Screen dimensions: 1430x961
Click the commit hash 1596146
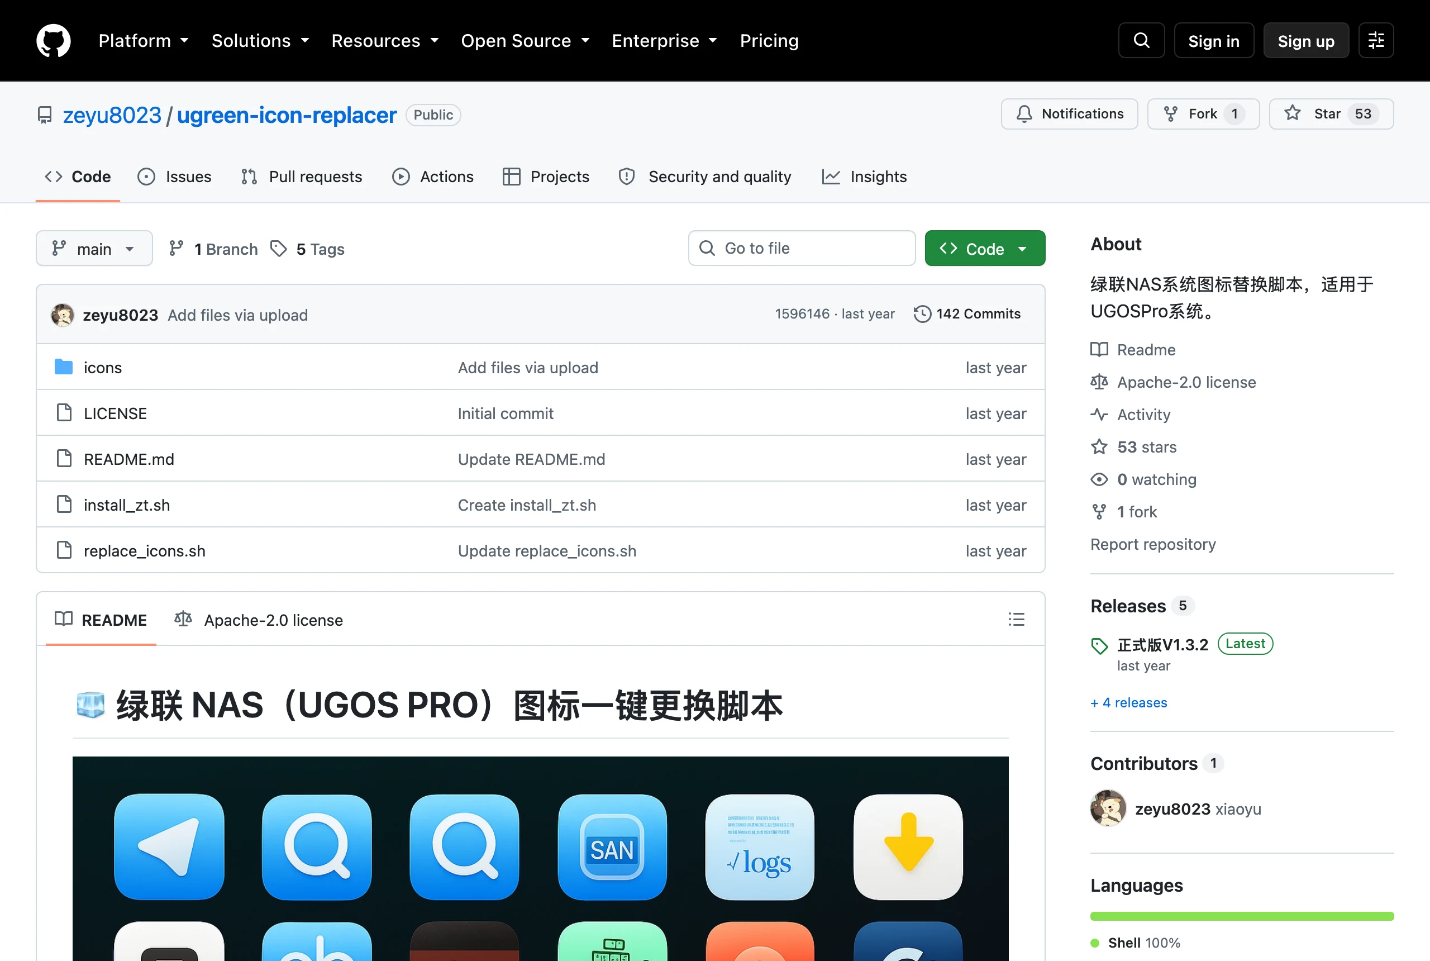coord(802,314)
